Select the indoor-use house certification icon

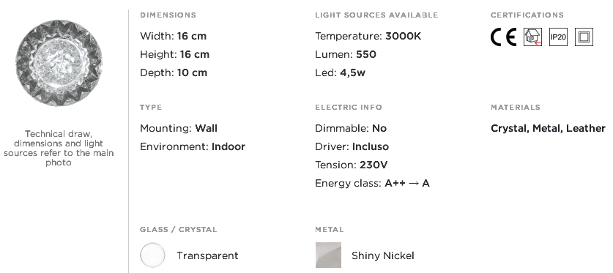click(x=533, y=37)
